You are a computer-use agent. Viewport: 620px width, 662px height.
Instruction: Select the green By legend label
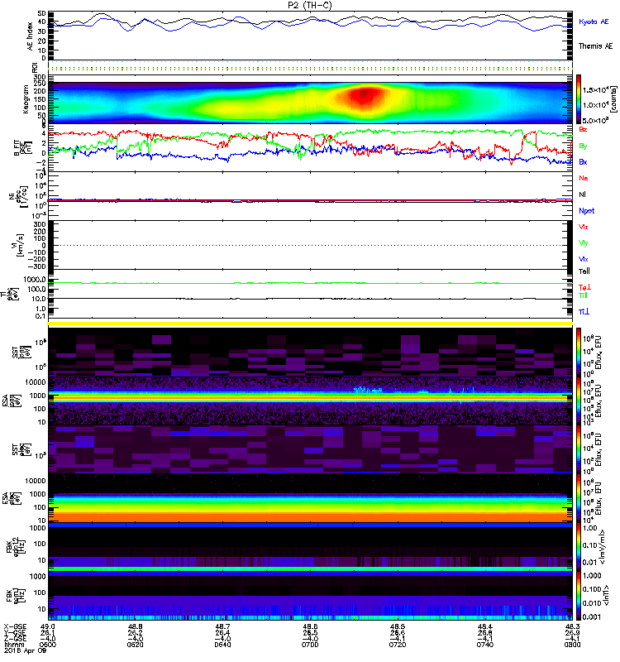[583, 146]
